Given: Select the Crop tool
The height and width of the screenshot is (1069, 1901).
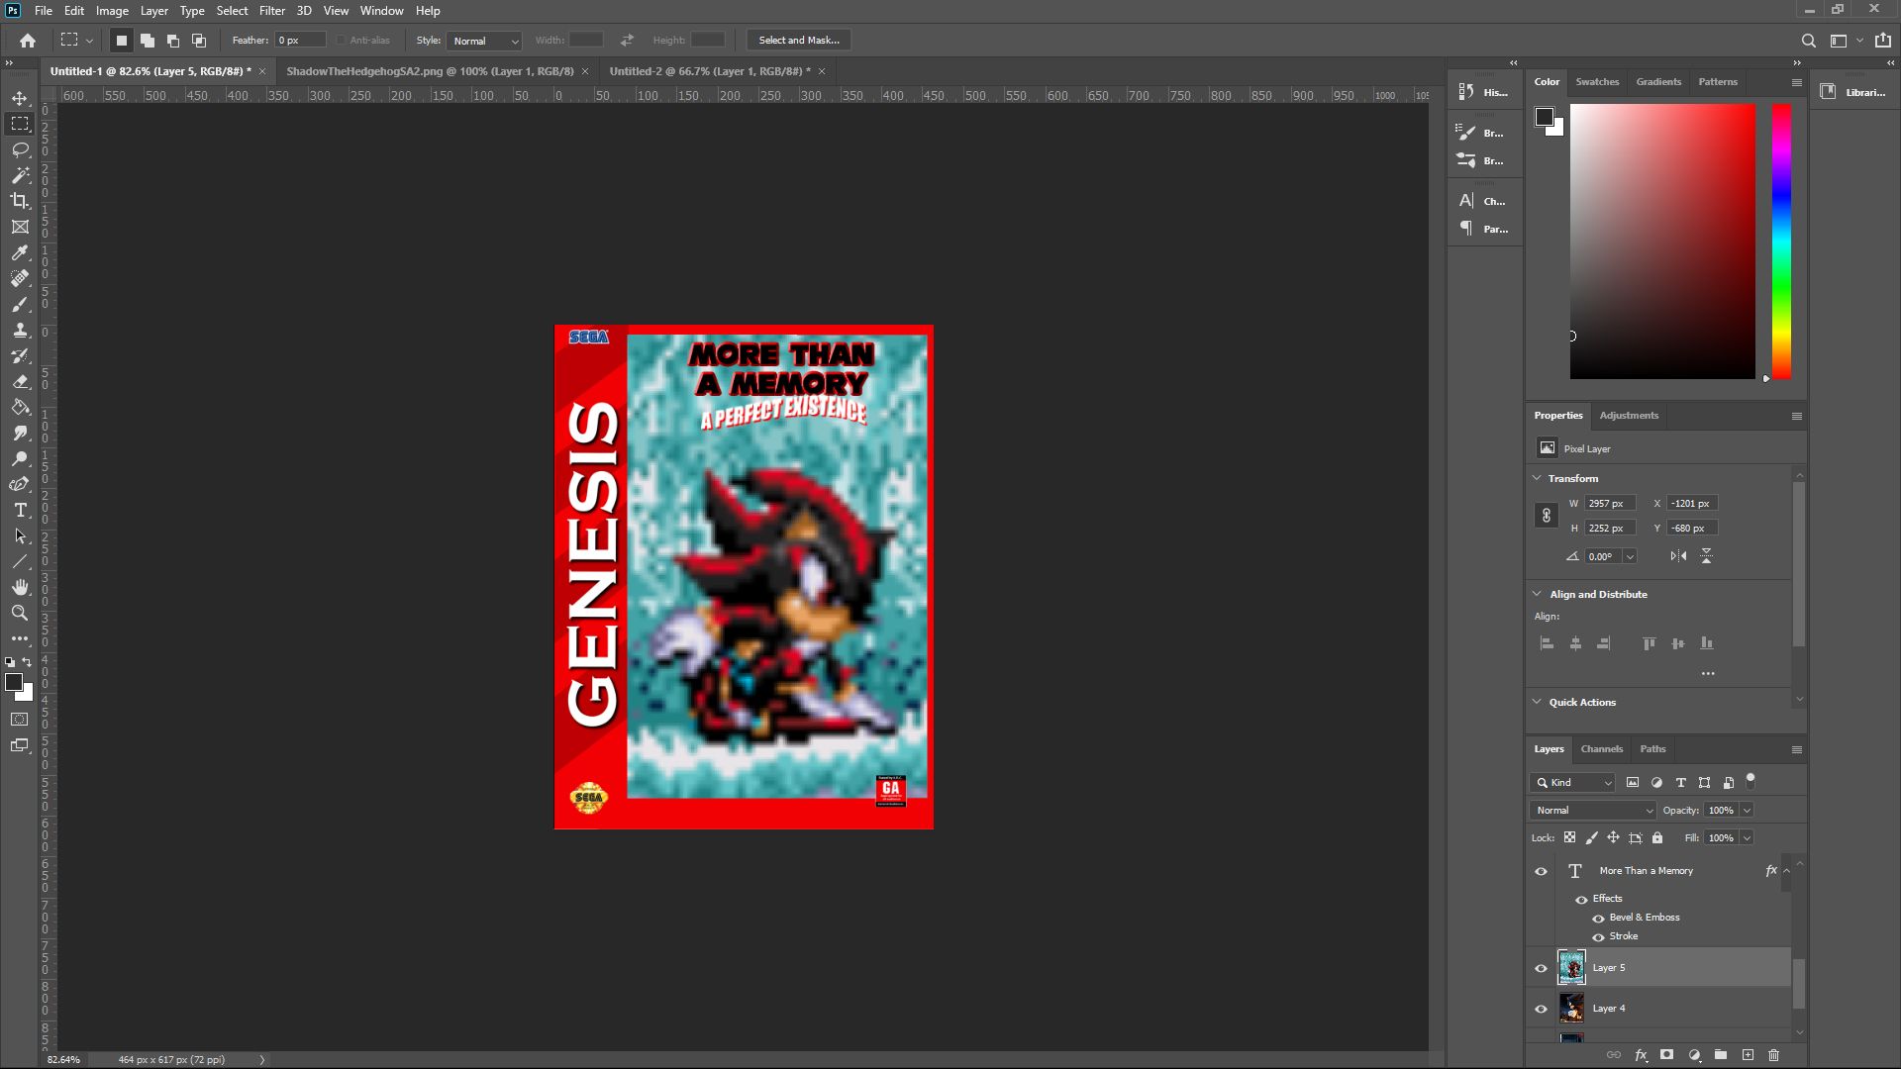Looking at the screenshot, I should (x=20, y=201).
